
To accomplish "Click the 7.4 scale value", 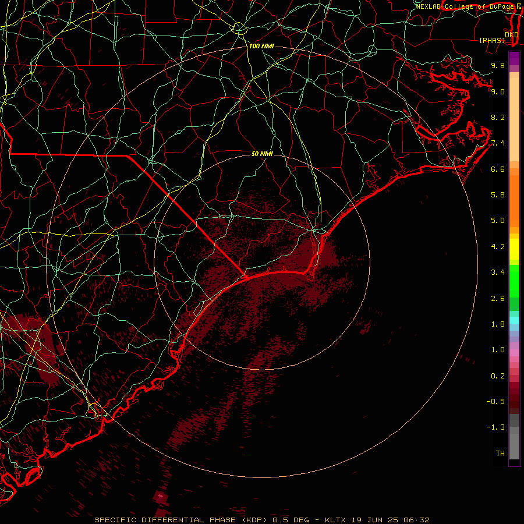I will click(x=498, y=143).
